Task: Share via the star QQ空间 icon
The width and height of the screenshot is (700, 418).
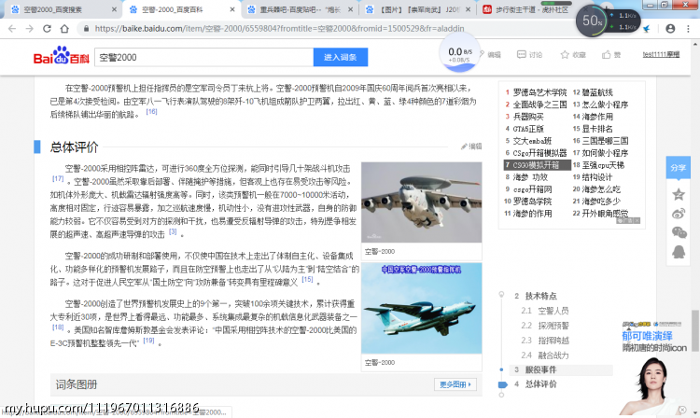Action: [679, 194]
